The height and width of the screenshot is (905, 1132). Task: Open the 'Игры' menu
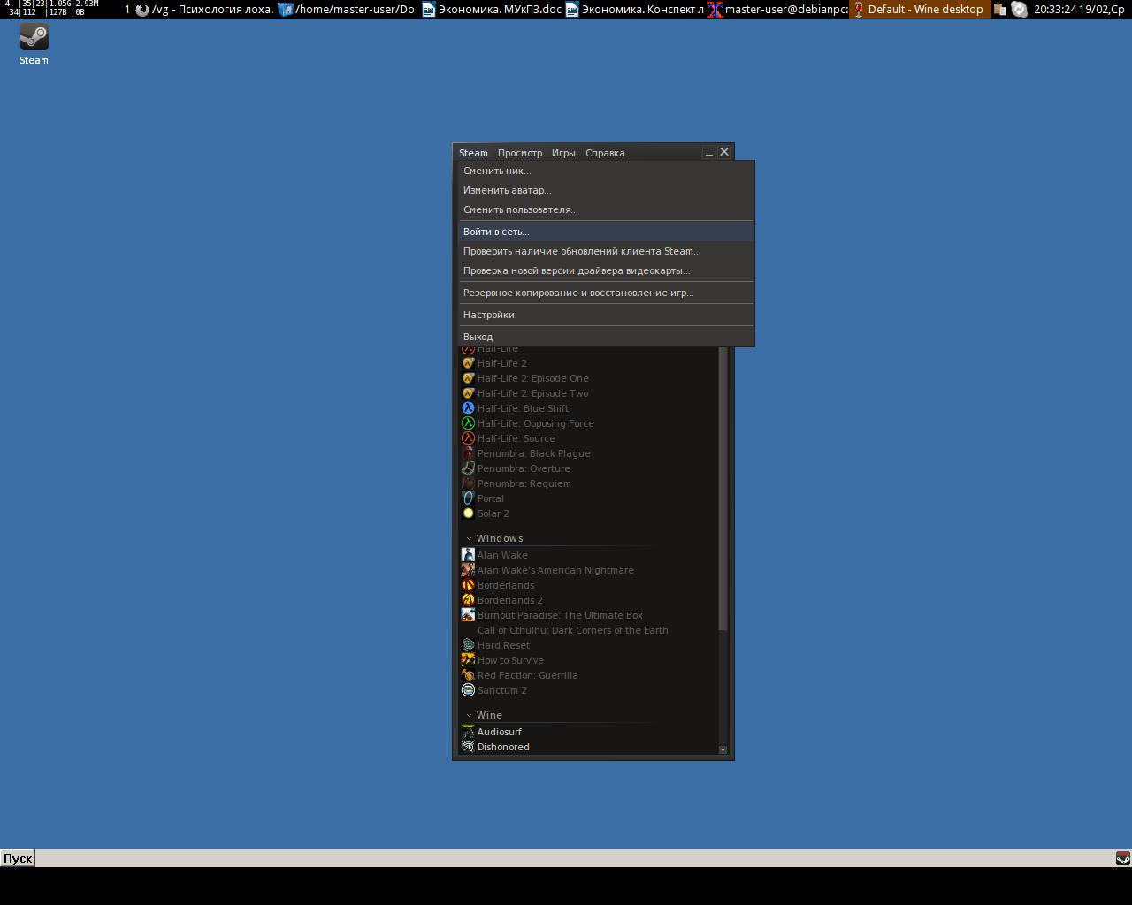tap(563, 153)
